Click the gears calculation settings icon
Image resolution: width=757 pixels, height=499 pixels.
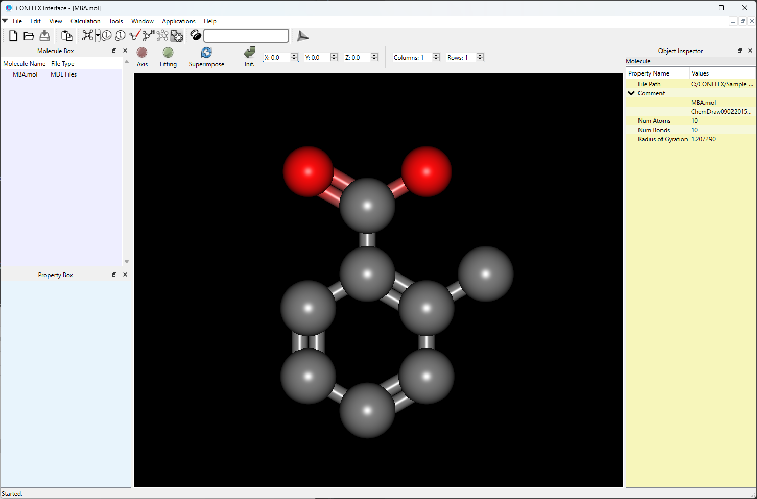pyautogui.click(x=176, y=36)
